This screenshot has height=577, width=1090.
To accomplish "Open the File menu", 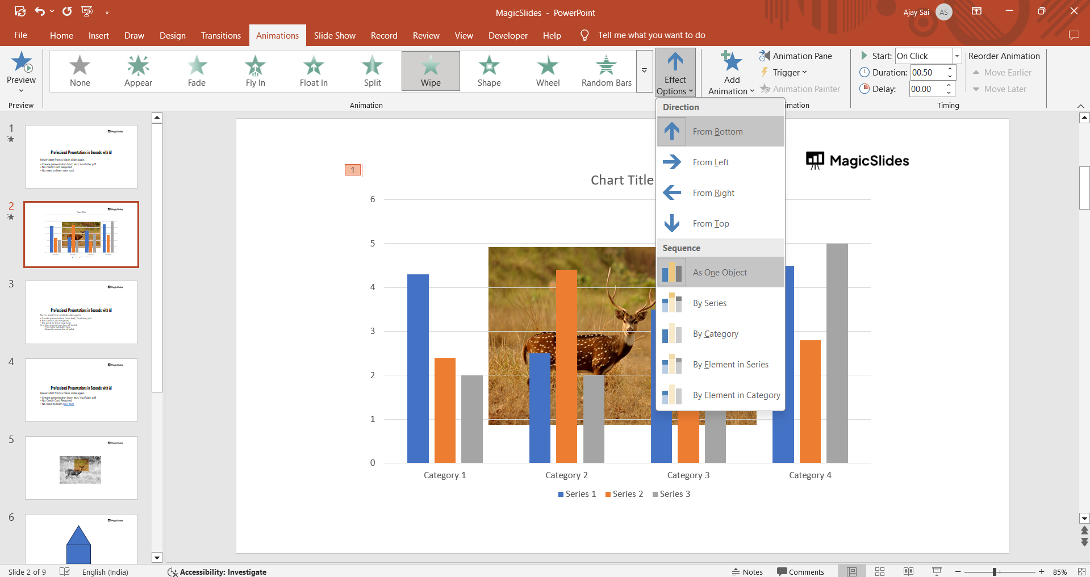I will 20,35.
